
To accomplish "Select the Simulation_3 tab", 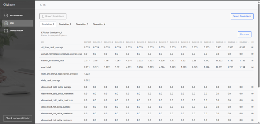I will (82, 24).
